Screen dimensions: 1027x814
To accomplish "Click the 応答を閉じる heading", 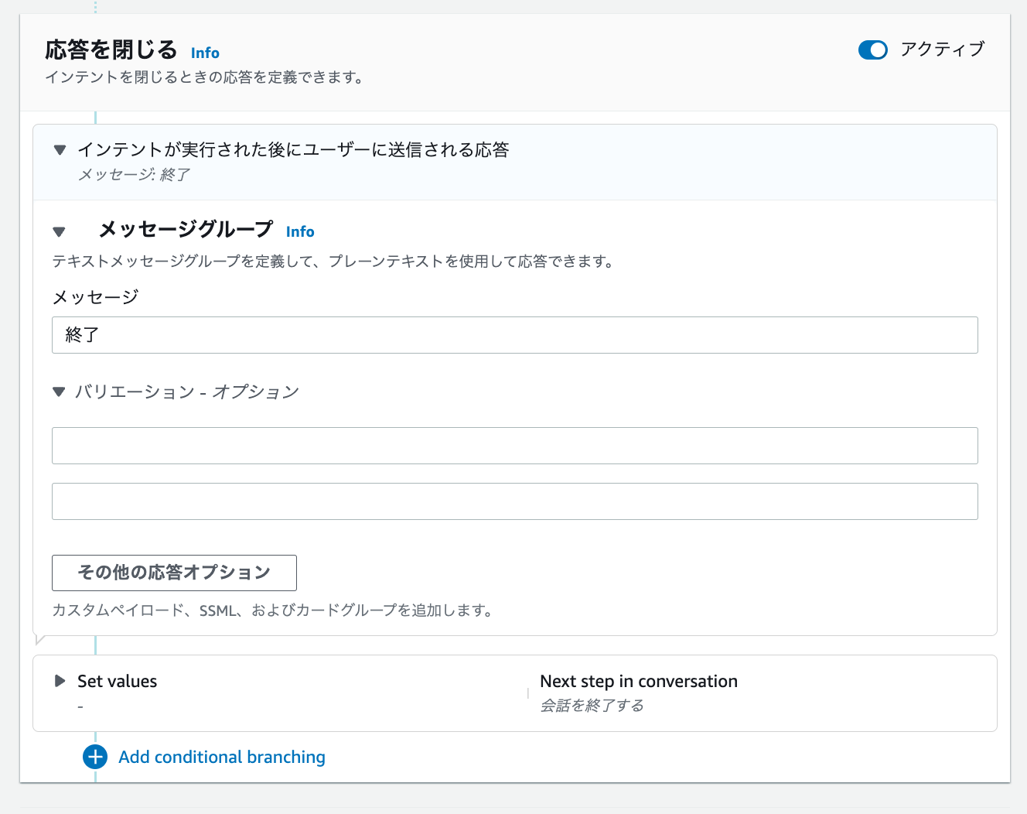I will pos(111,50).
